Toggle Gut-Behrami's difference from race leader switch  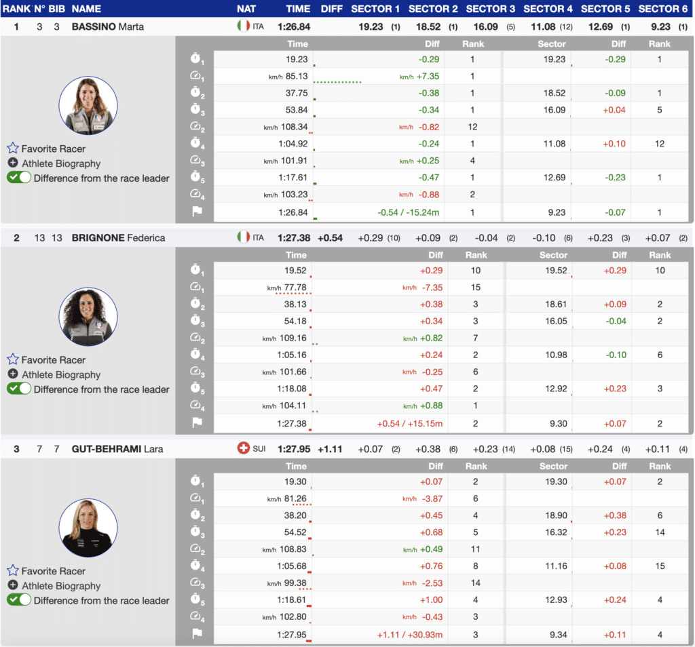coord(19,600)
